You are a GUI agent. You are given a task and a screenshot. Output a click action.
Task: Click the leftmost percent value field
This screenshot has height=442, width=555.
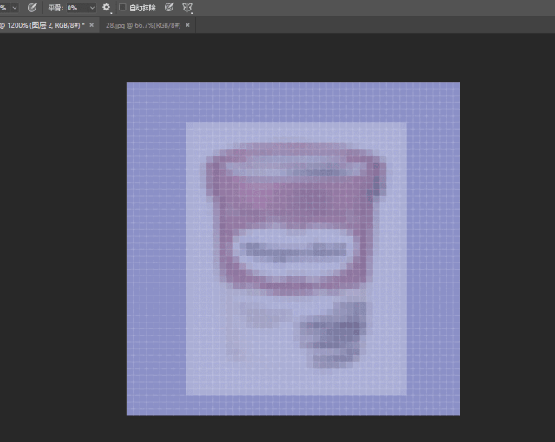3,7
